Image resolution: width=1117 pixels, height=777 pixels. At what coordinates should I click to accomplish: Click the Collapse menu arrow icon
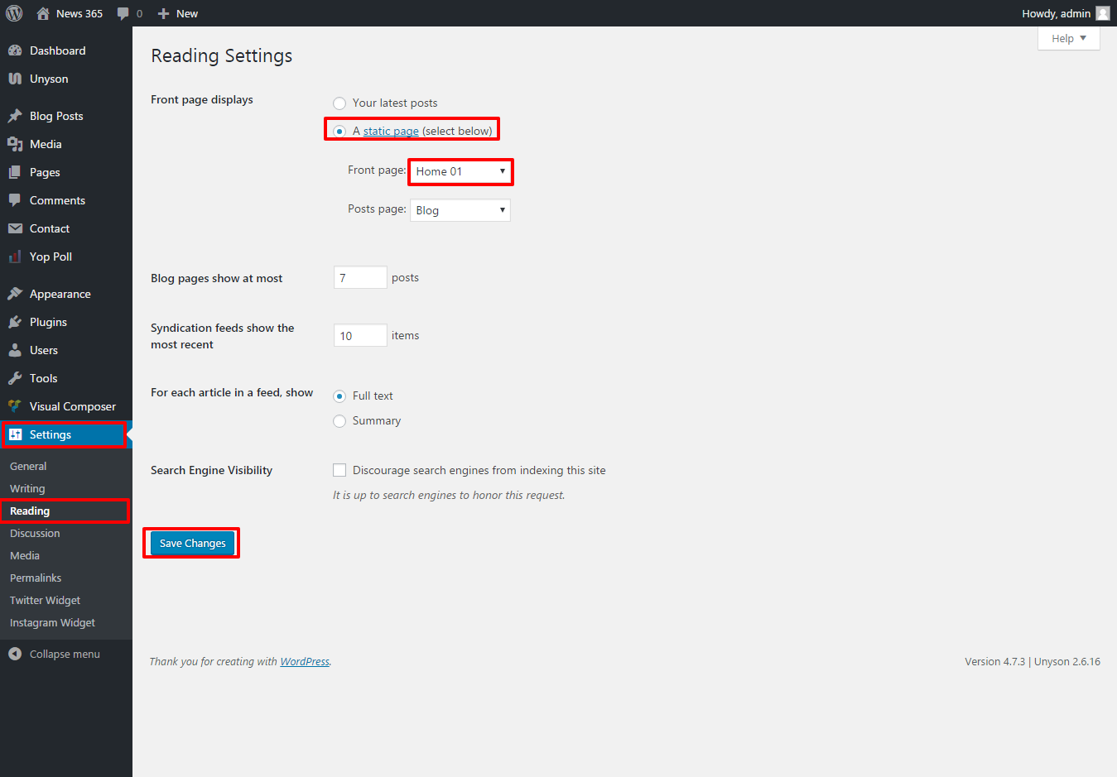coord(15,654)
